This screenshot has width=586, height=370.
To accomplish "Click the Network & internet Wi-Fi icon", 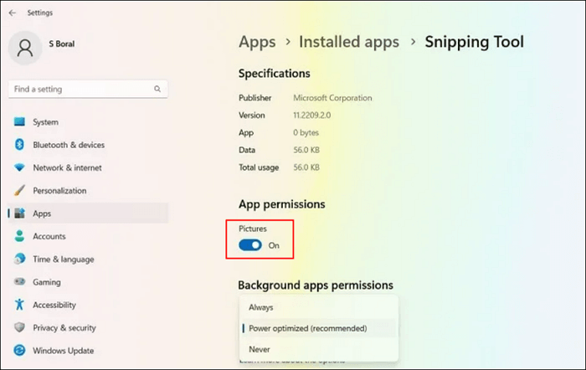I will click(19, 167).
